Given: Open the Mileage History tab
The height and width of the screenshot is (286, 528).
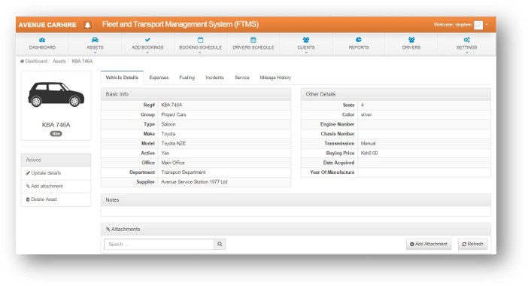Looking at the screenshot, I should (275, 78).
